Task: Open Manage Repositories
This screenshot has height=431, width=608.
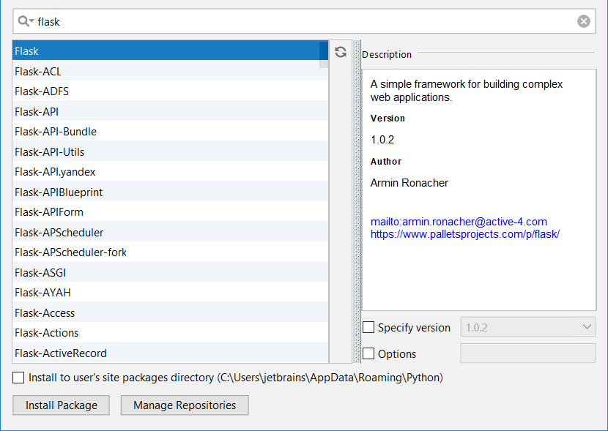Action: 184,405
